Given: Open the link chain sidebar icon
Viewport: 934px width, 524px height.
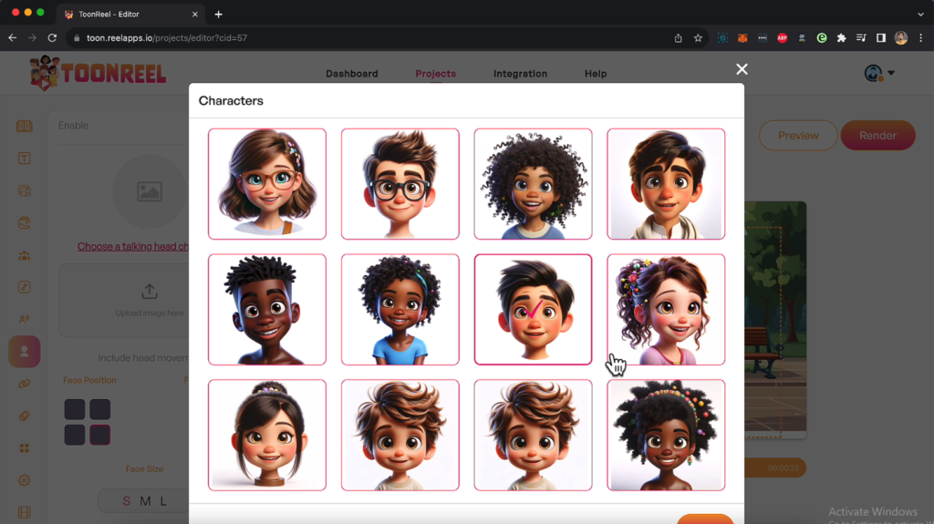Looking at the screenshot, I should tap(25, 384).
